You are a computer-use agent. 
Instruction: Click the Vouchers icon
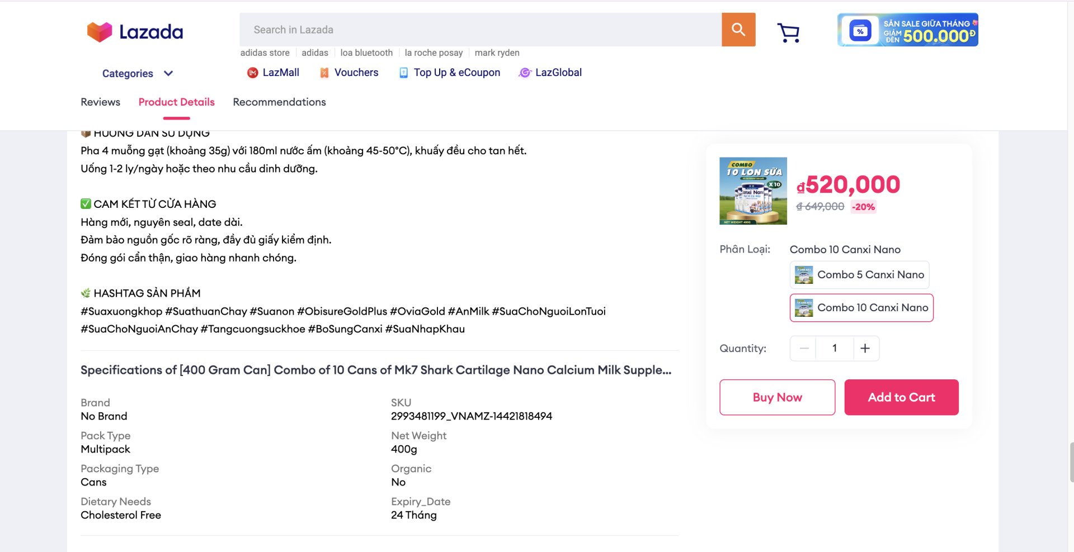click(324, 73)
